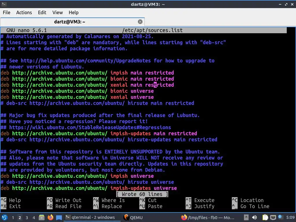
Task: Click the ^T Execute shortcut label
Action: pos(200,200)
